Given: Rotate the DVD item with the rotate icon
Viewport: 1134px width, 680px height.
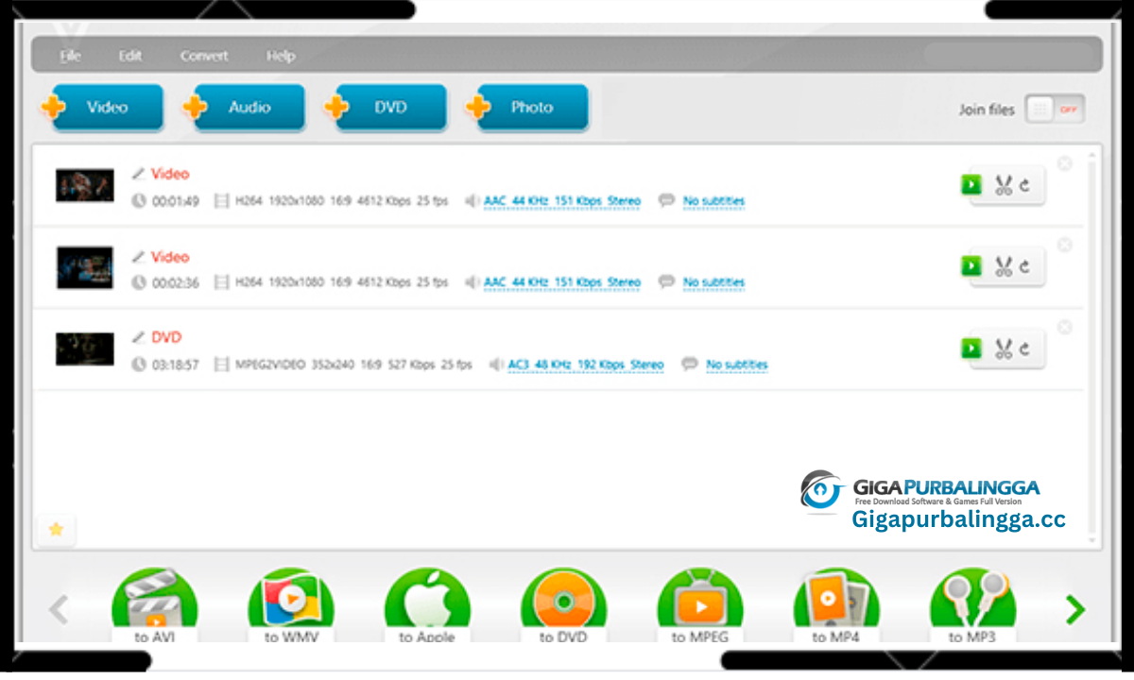Looking at the screenshot, I should click(1024, 349).
